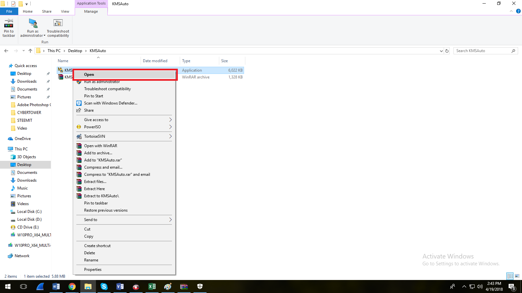Click the Up one level arrow

coord(30,51)
